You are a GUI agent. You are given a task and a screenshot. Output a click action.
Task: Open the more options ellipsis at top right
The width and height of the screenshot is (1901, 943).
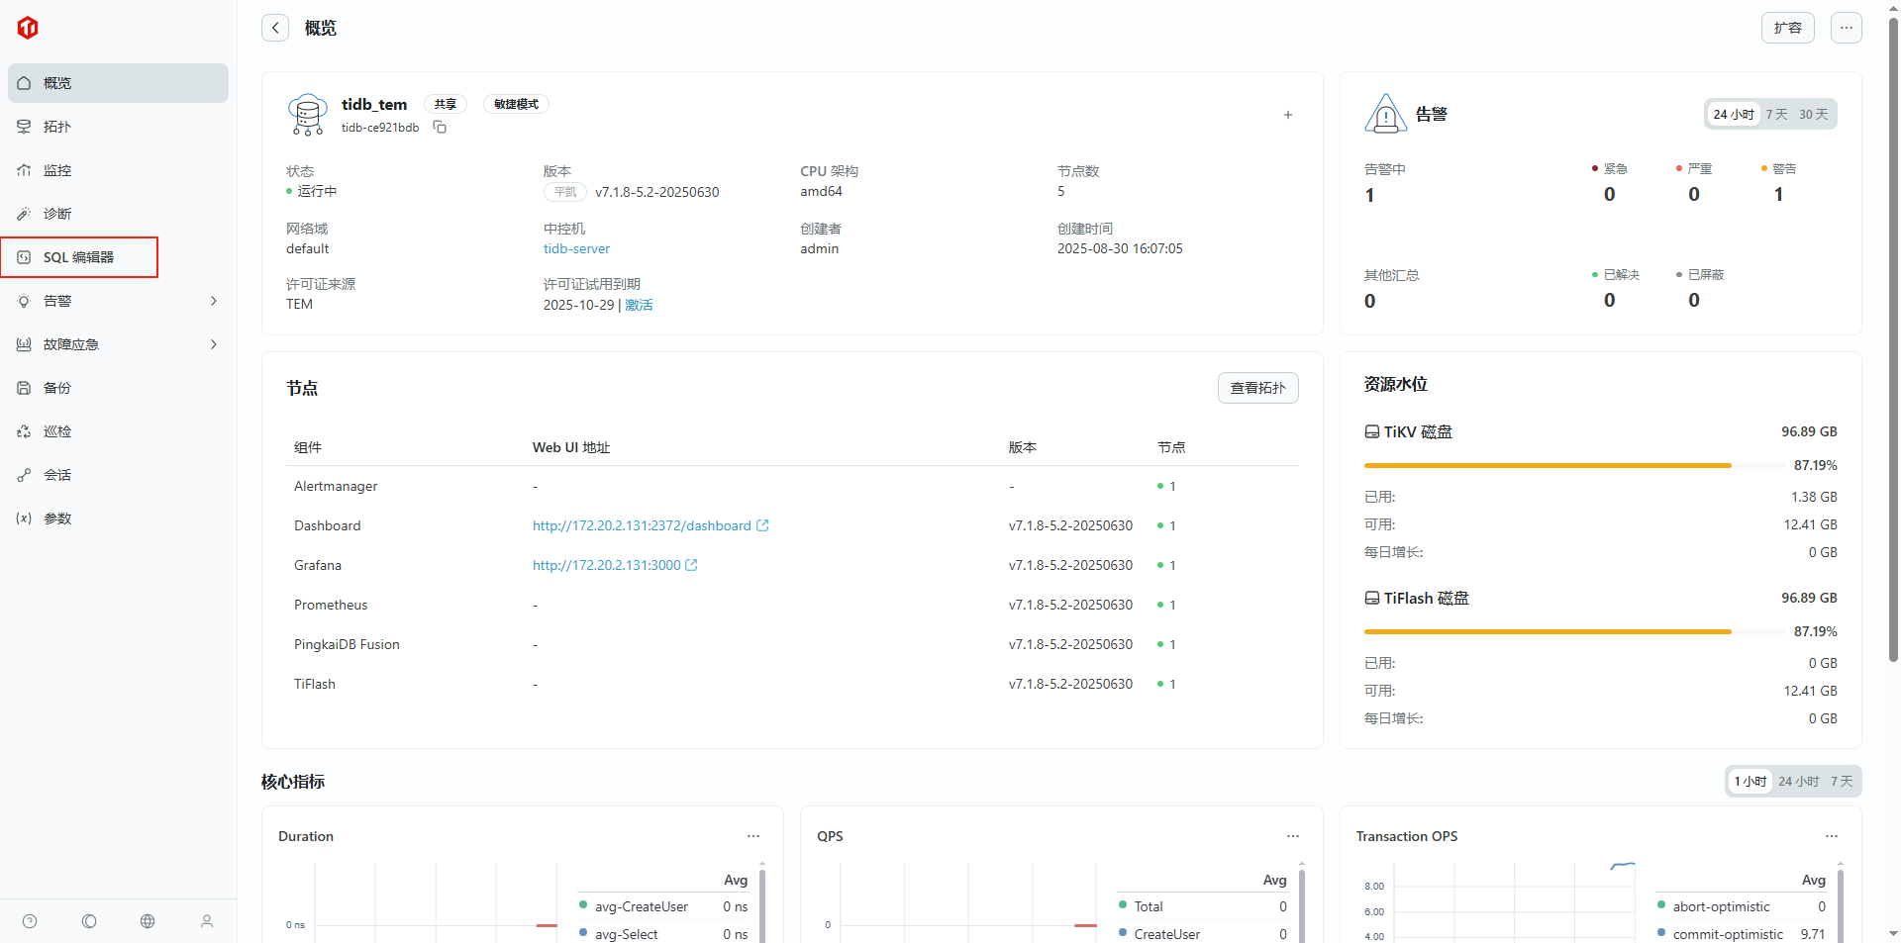[1846, 28]
